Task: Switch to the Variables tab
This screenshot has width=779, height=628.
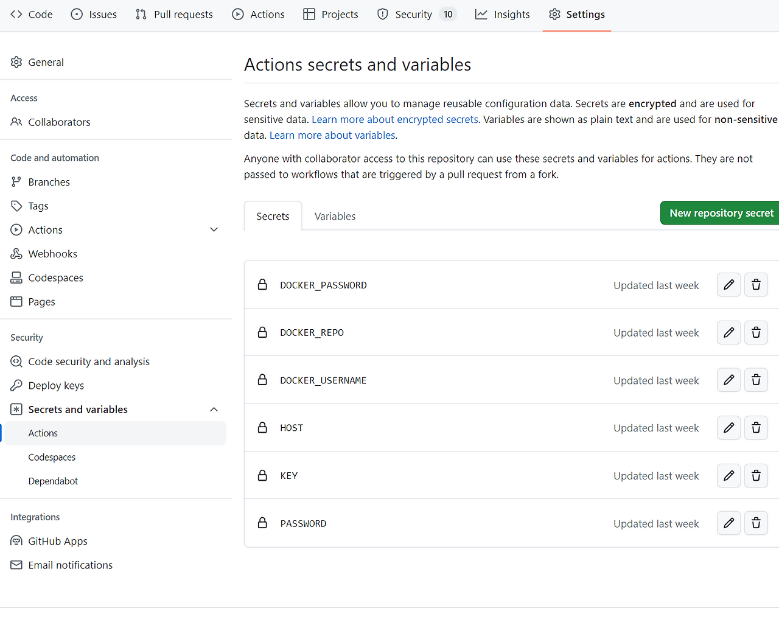Action: pyautogui.click(x=335, y=217)
